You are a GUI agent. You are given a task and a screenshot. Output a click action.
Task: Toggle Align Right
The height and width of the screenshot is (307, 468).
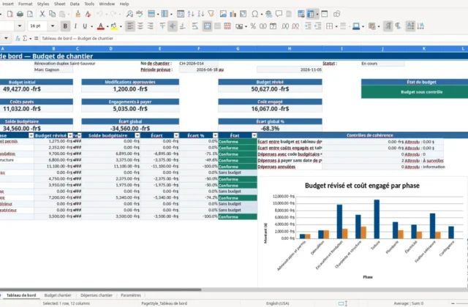(x=150, y=26)
